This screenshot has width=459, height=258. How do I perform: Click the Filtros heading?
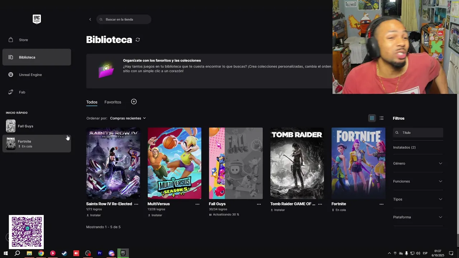click(x=398, y=118)
